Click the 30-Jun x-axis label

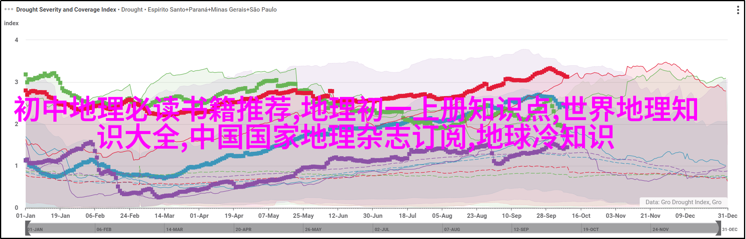tap(373, 216)
